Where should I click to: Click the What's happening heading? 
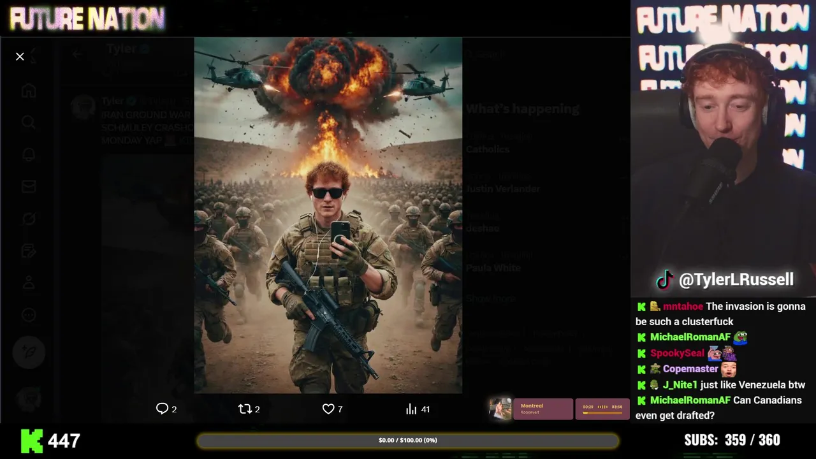[523, 109]
